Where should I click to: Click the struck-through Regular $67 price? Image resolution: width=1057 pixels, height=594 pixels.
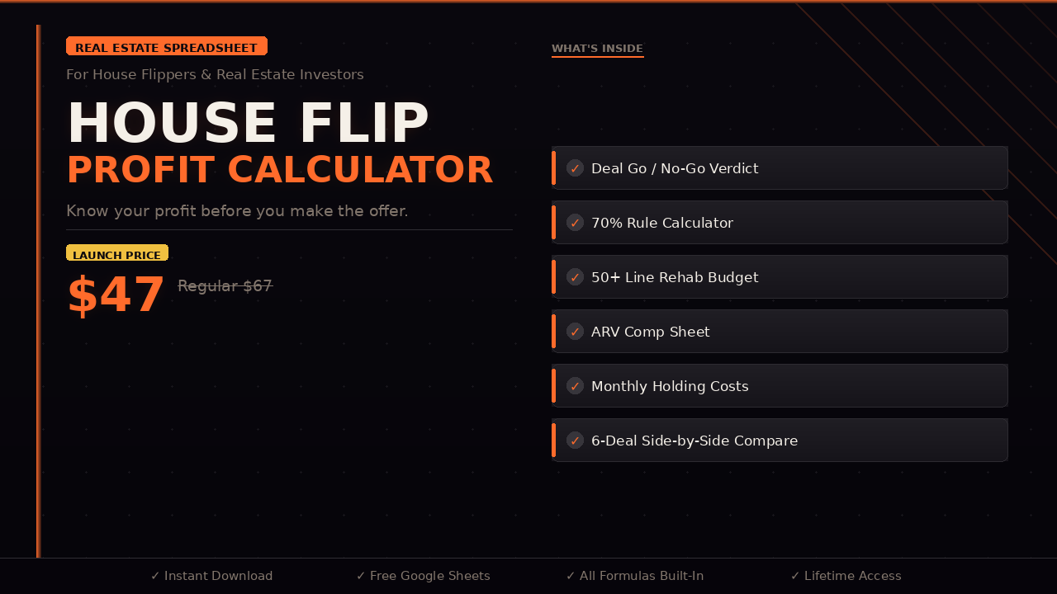tap(225, 286)
